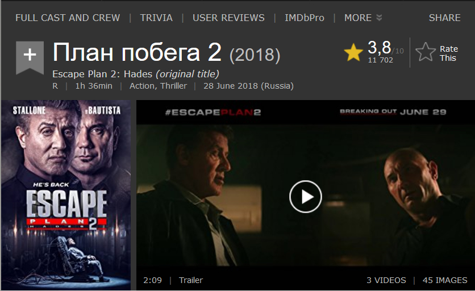475x291 pixels.
Task: Click the yellow rating star icon
Action: click(353, 52)
